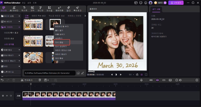Click the layout switch icon in title bar
Viewport: 201px width, 107px height.
click(x=136, y=3)
